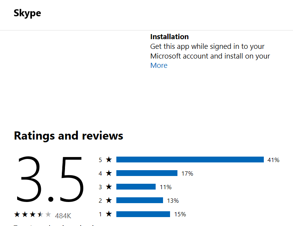
Task: Click the 1 star rating bar
Action: [x=143, y=214]
